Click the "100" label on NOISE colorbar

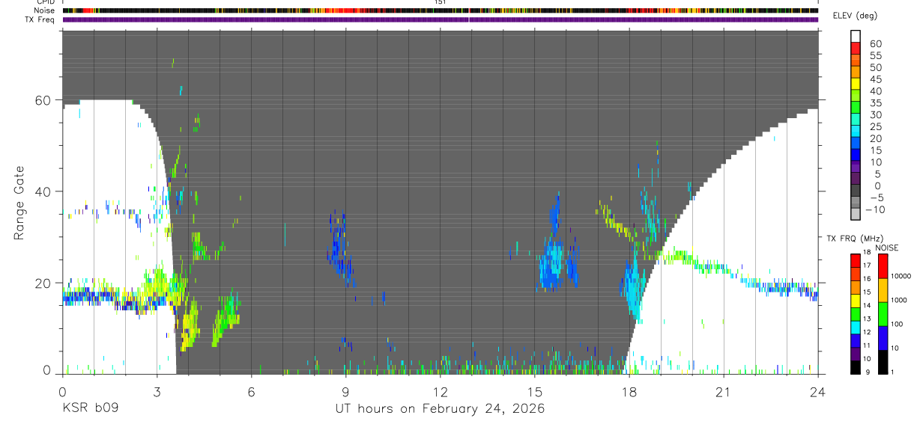[x=897, y=324]
